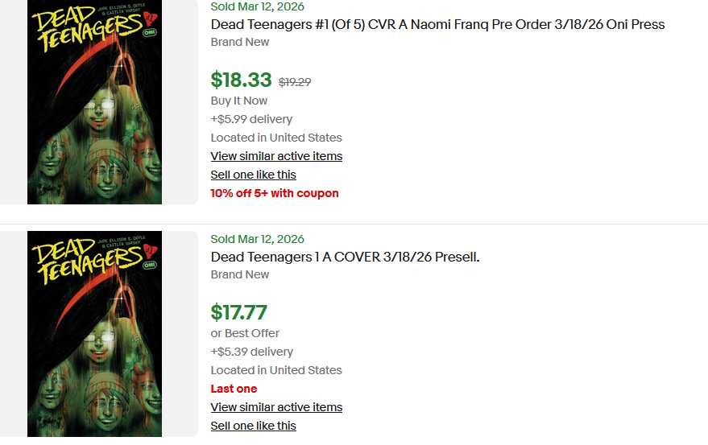Open the first Dead Teenagers cover thumbnail
The image size is (708, 445).
[x=94, y=101]
